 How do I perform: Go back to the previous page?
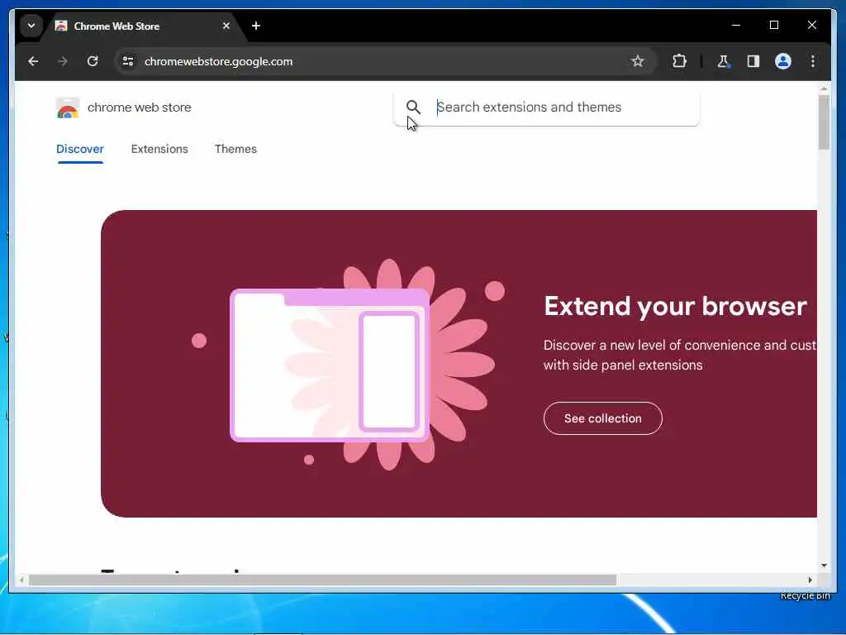coord(33,61)
